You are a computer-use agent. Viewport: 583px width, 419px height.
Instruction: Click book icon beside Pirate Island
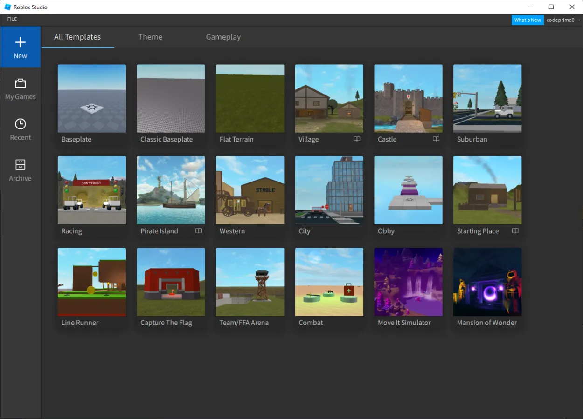pos(199,231)
